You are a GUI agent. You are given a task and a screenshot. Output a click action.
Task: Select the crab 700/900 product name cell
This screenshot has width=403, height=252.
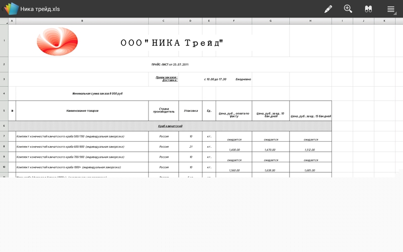(x=82, y=157)
